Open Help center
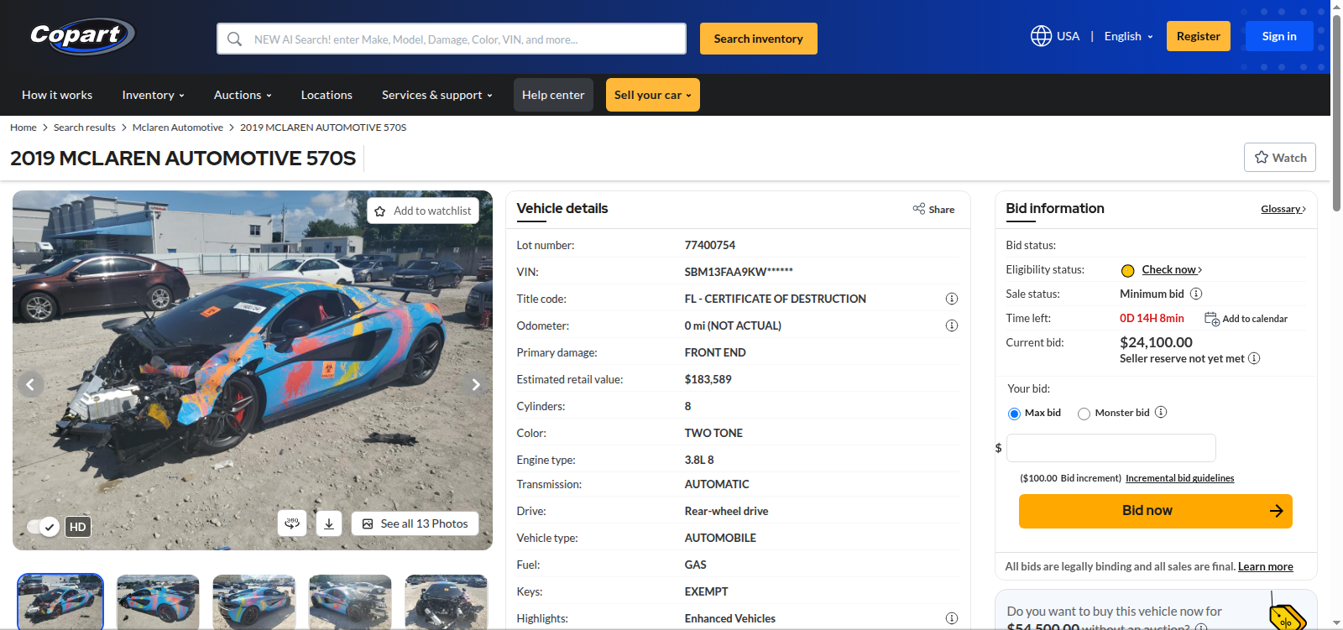The width and height of the screenshot is (1343, 630). coord(553,95)
